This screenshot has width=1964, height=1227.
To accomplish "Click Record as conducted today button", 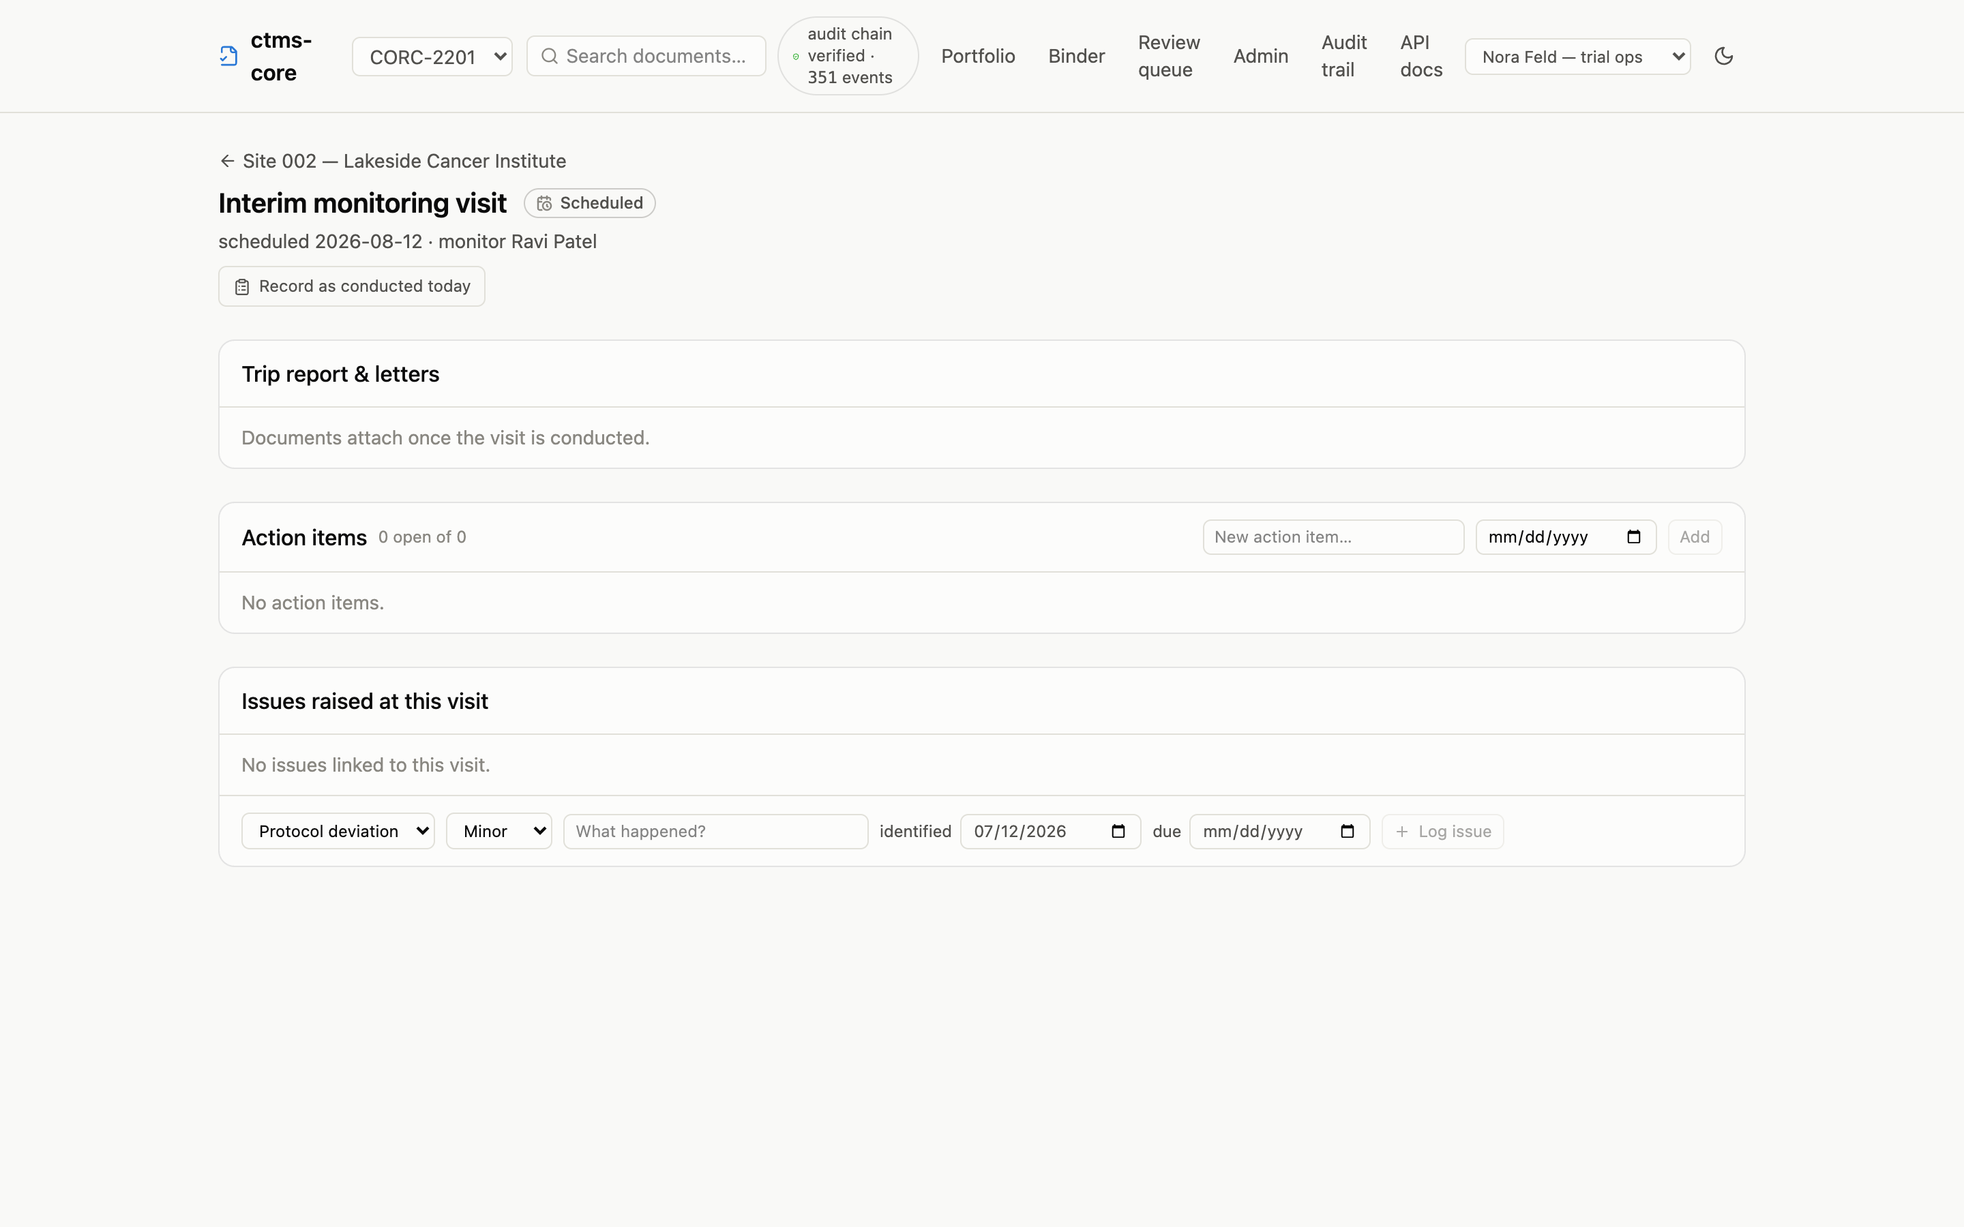I will click(351, 286).
